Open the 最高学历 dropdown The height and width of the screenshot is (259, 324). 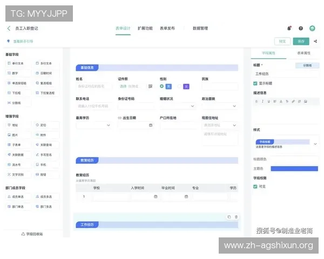[x=94, y=125]
